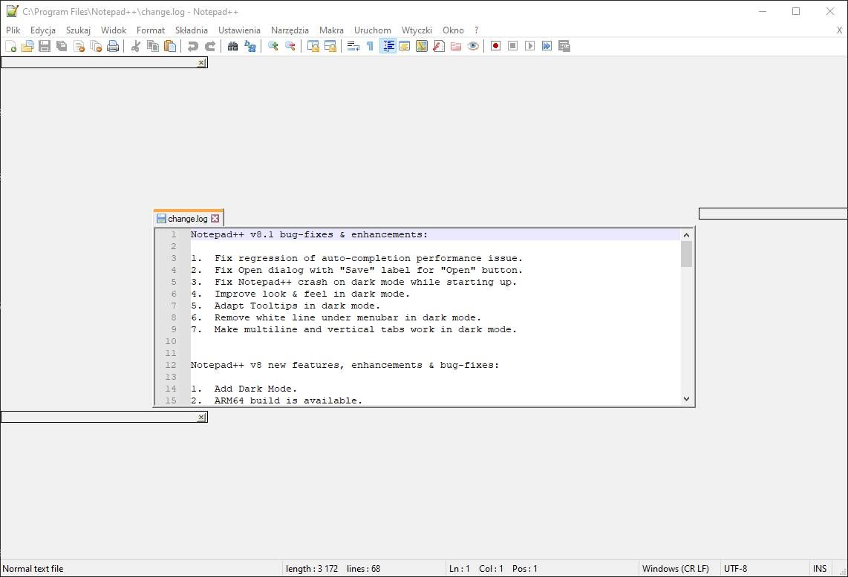This screenshot has width=848, height=577.
Task: Open the user defined language icon
Action: click(x=405, y=47)
